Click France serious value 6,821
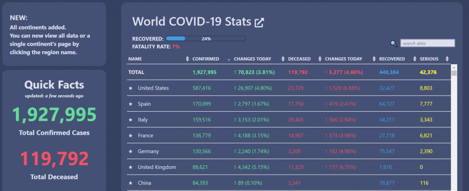469x191 pixels. click(426, 136)
